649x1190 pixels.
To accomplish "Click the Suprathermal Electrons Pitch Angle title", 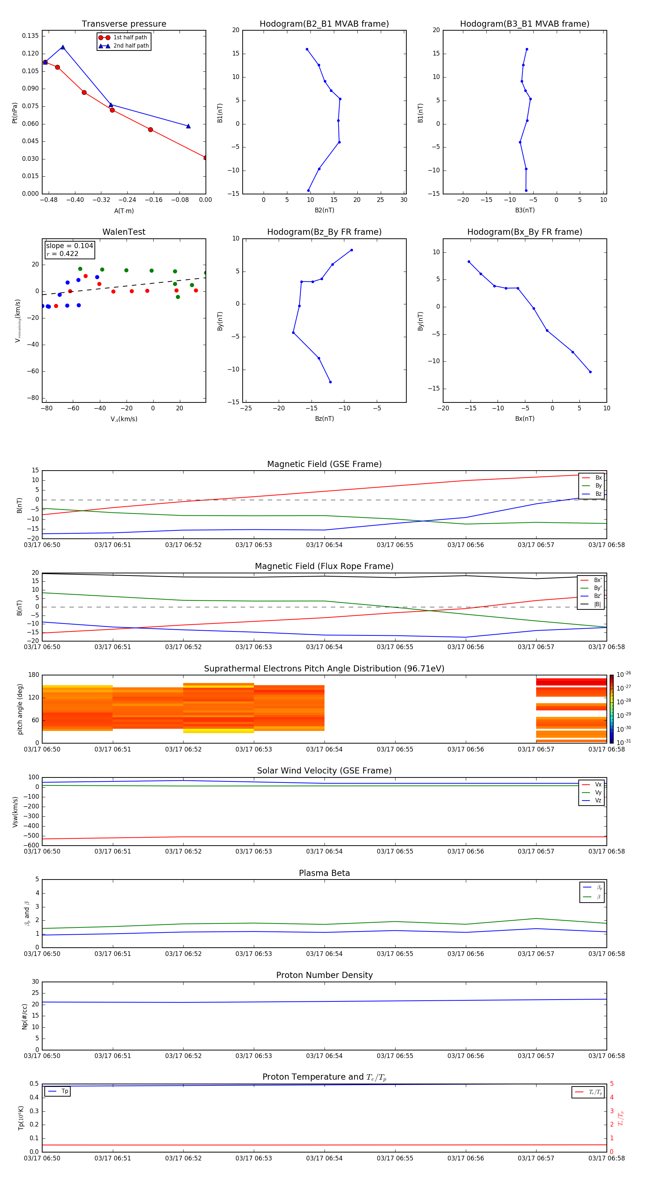I will [x=324, y=669].
